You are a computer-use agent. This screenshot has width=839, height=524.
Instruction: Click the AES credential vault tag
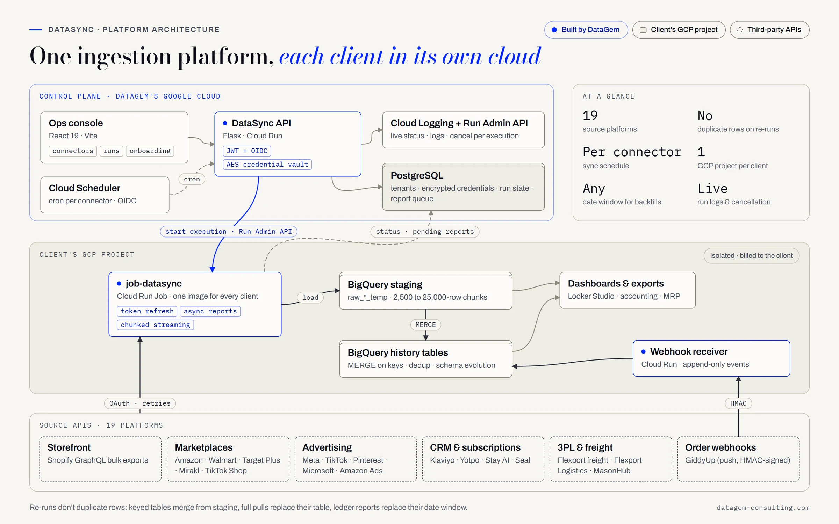point(267,165)
